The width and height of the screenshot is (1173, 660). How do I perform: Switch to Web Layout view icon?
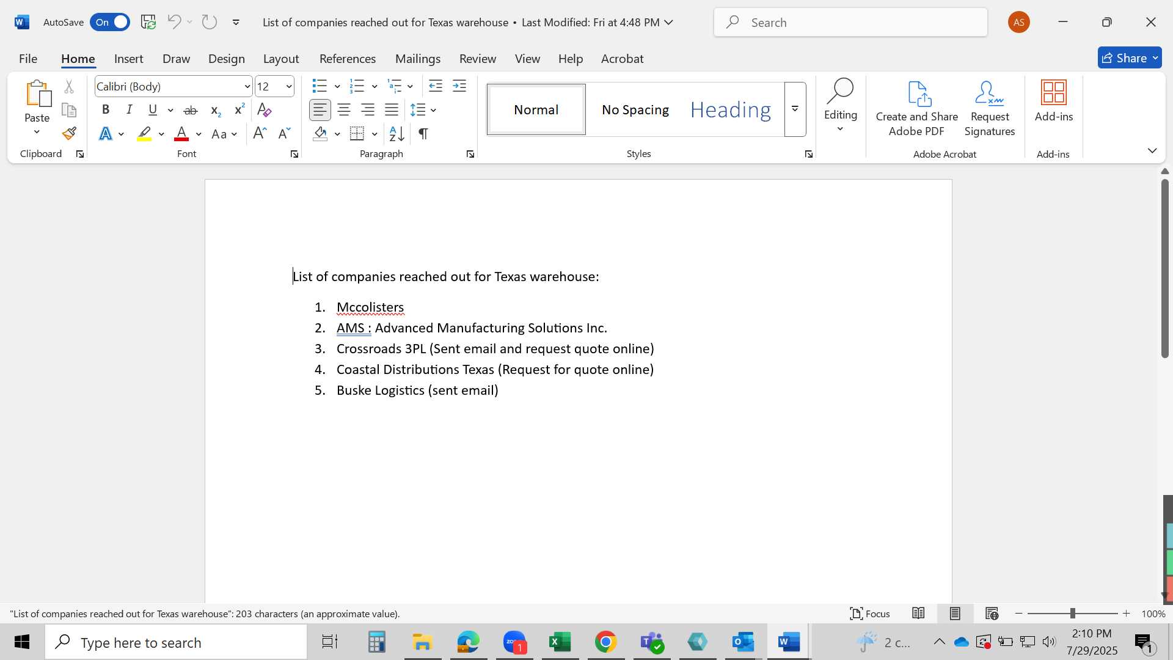point(992,614)
